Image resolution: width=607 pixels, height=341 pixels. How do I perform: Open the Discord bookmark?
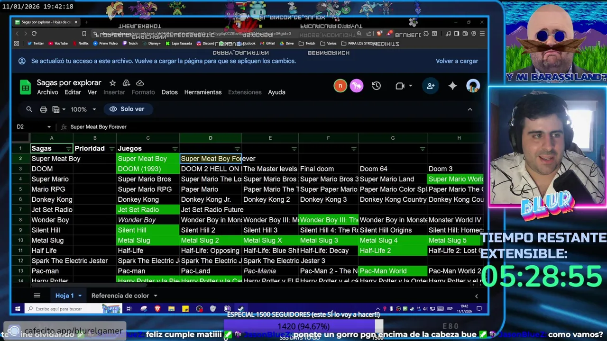pyautogui.click(x=205, y=43)
